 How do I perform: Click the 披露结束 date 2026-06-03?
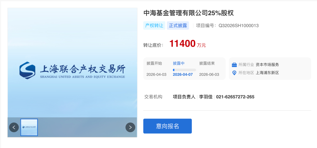209,75
